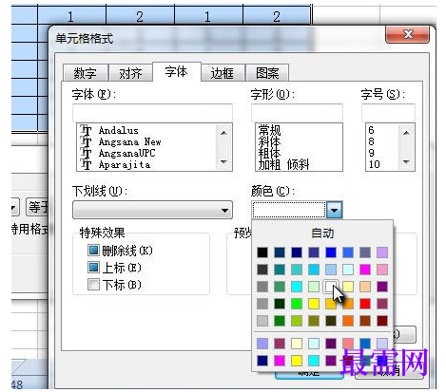Pick the tan swatch in third row
Screen dimensions: 446x392
click(x=365, y=287)
